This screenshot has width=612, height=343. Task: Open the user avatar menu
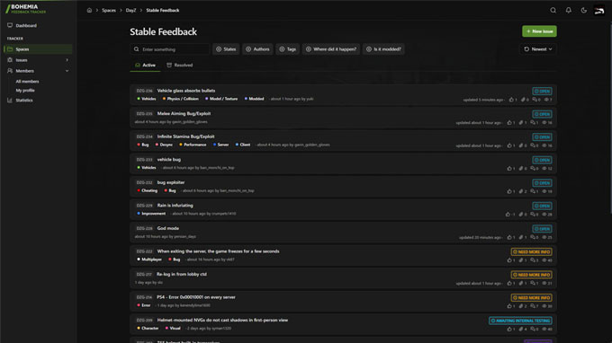tap(599, 11)
